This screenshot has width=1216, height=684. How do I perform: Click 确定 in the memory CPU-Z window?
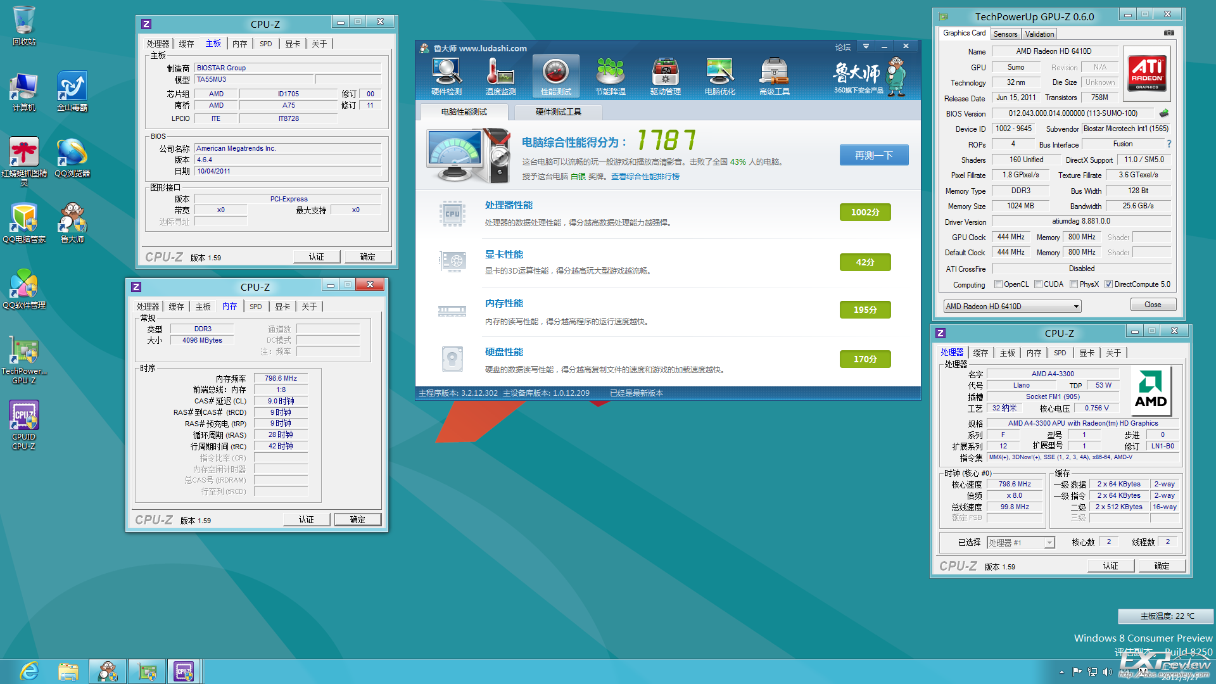pyautogui.click(x=358, y=519)
